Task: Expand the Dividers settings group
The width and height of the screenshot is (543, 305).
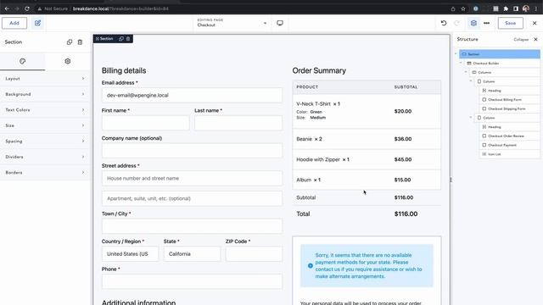Action: [45, 157]
